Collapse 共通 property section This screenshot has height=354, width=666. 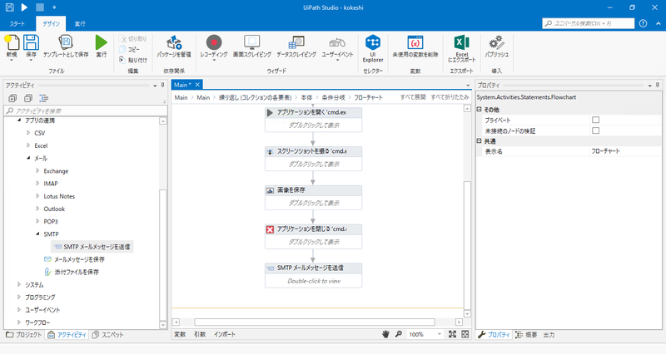coord(480,140)
